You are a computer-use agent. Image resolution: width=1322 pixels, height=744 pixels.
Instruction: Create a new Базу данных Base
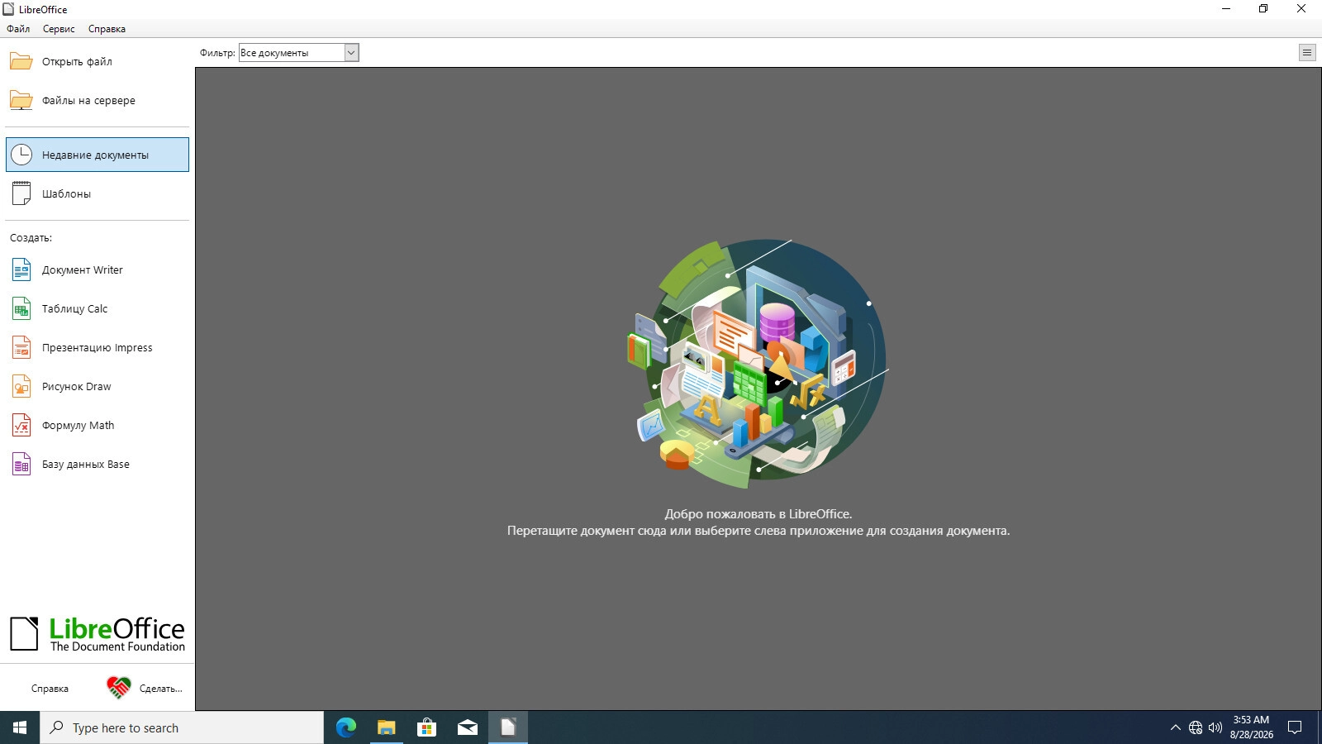tap(97, 464)
